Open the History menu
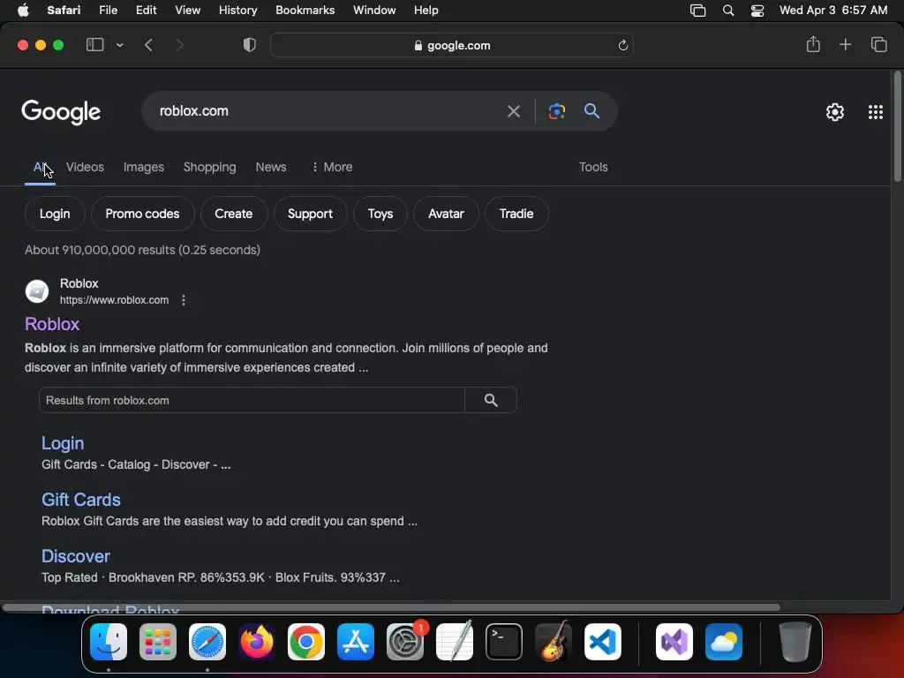The image size is (904, 678). (x=237, y=11)
